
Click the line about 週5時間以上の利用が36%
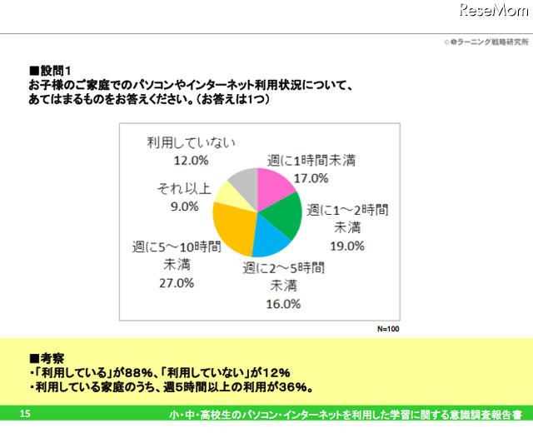pyautogui.click(x=172, y=387)
